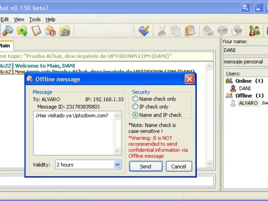The width and height of the screenshot is (268, 201).
Task: Close the Offline message dialog
Action: [190, 79]
